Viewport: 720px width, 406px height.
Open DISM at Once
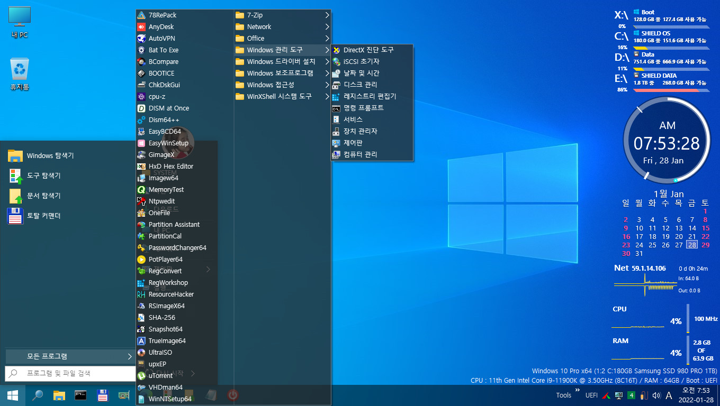coord(185,108)
